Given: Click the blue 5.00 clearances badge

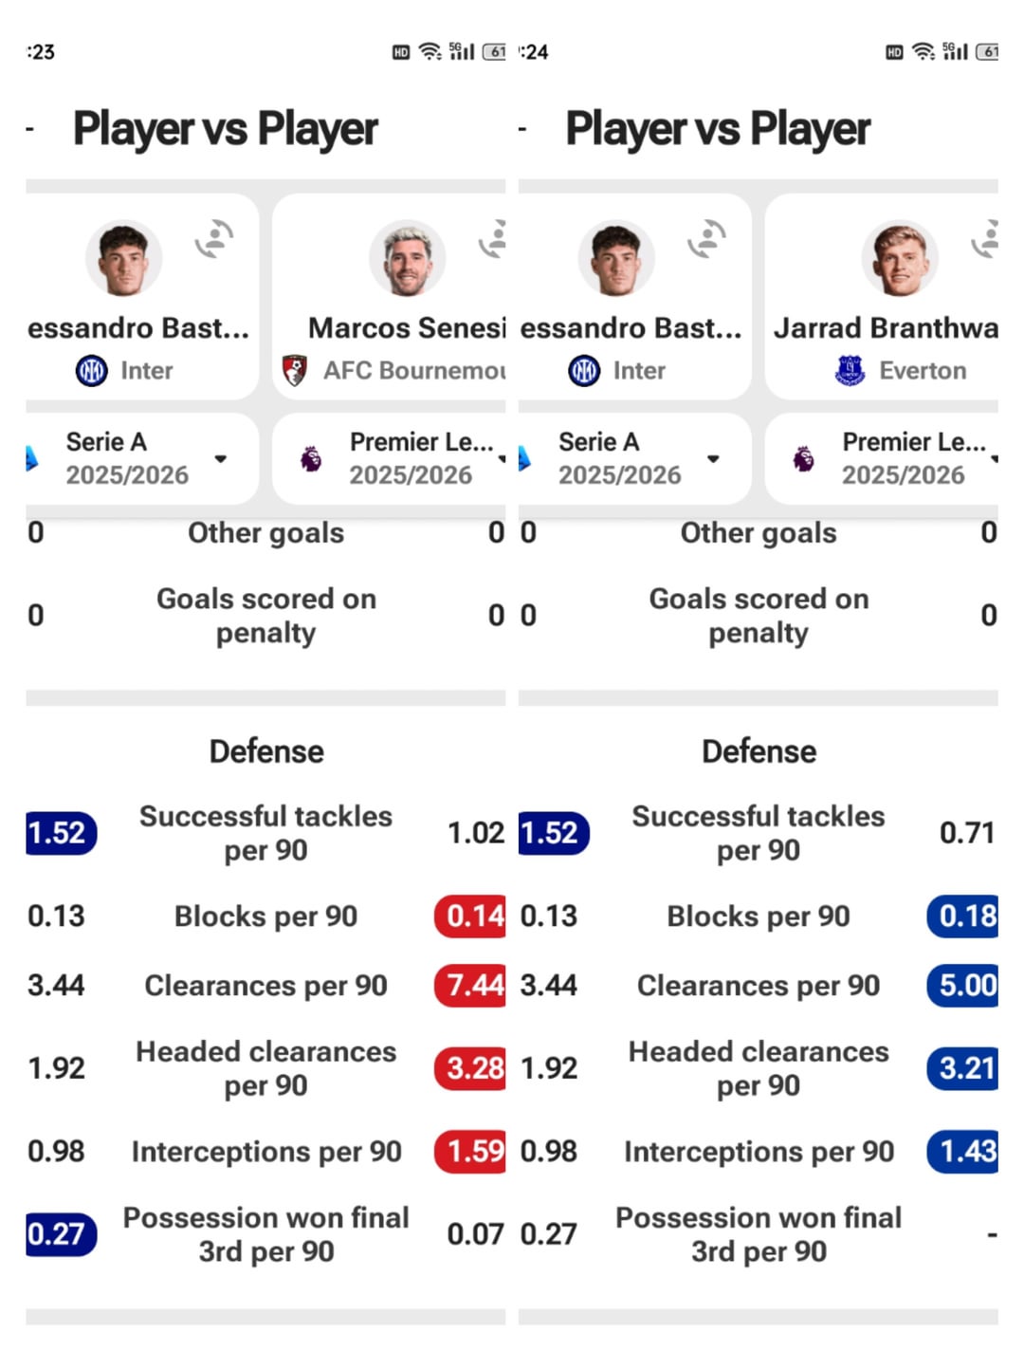Looking at the screenshot, I should (x=962, y=986).
